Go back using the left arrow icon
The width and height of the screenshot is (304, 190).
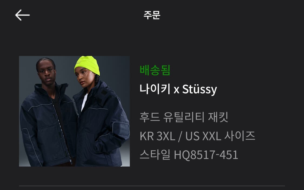[22, 15]
